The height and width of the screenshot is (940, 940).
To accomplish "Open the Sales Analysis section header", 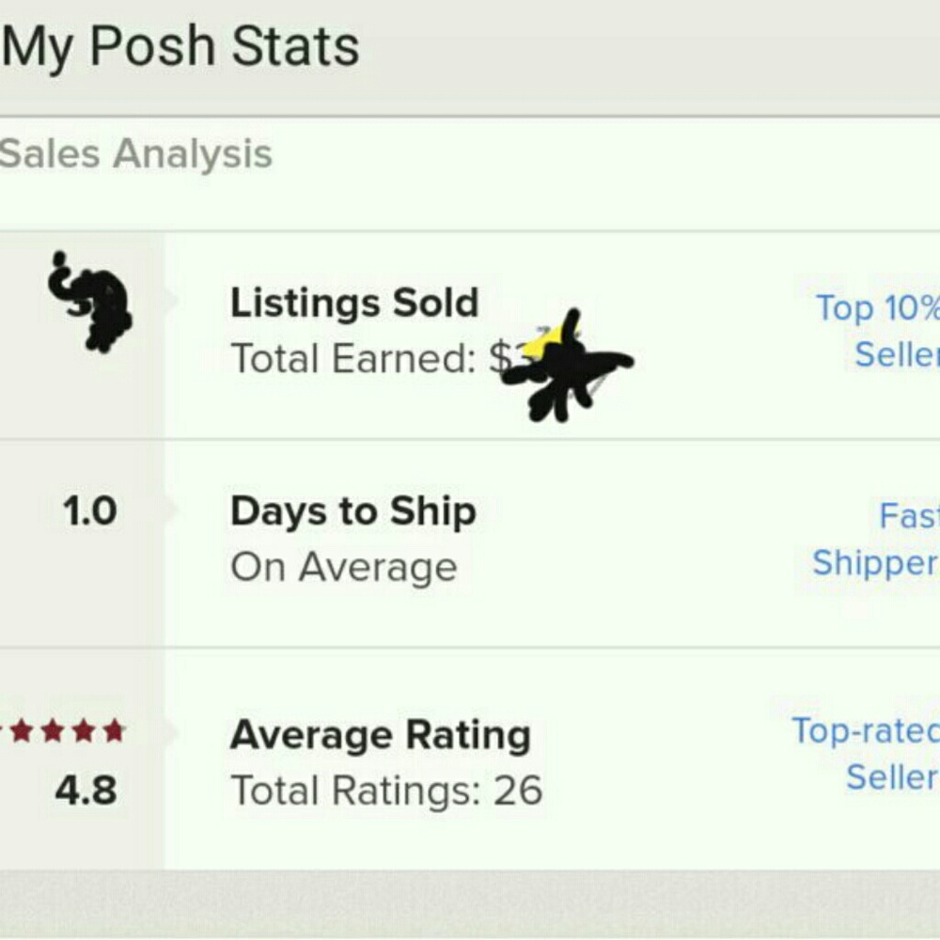I will click(136, 153).
